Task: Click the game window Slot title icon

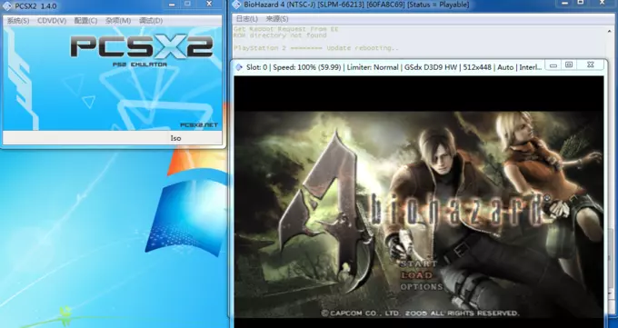Action: (239, 67)
